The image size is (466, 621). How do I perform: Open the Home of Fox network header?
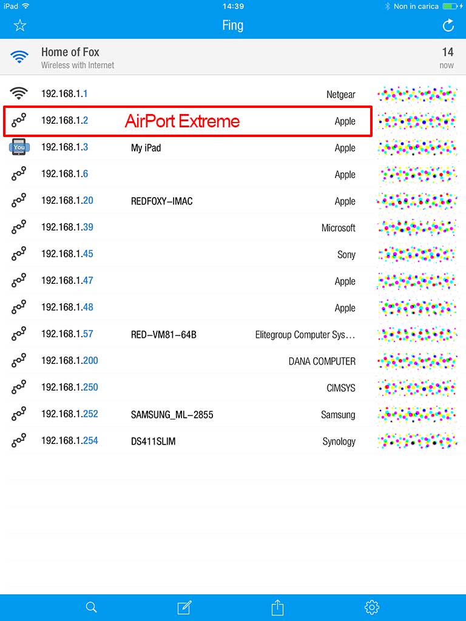[x=233, y=57]
